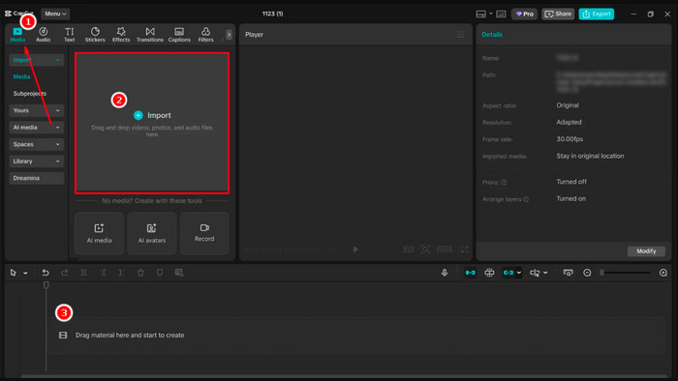Viewport: 678px width, 381px height.
Task: Open the Captions tab
Action: [x=179, y=35]
